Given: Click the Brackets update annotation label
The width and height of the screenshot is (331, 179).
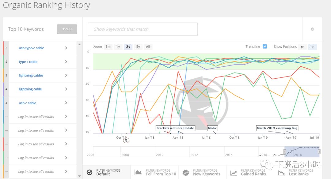Looking at the screenshot, I should [x=163, y=128].
